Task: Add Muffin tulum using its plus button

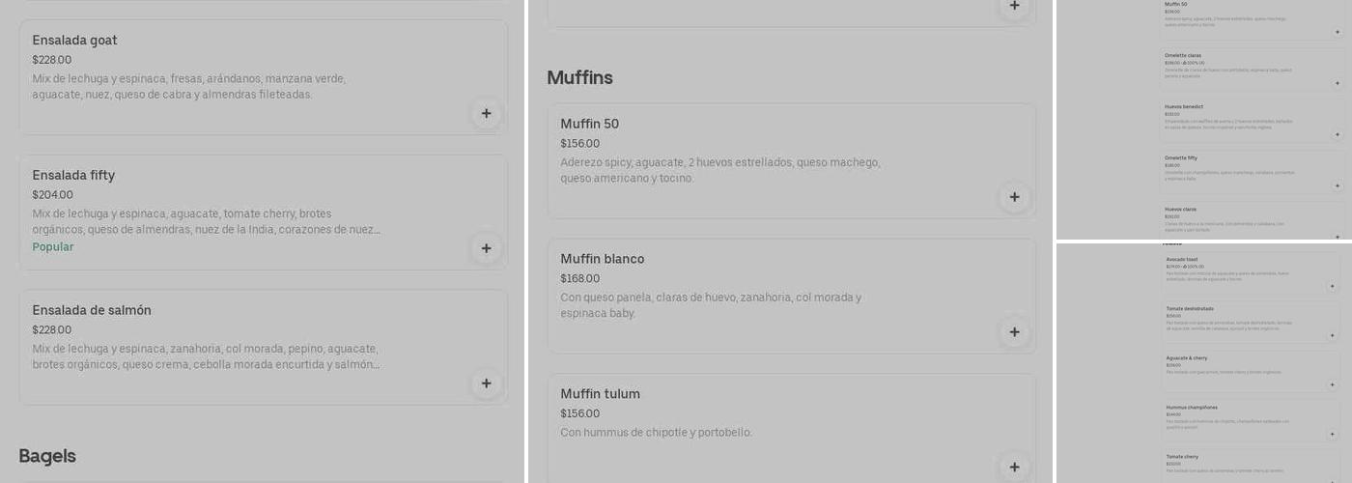Action: pos(1014,468)
